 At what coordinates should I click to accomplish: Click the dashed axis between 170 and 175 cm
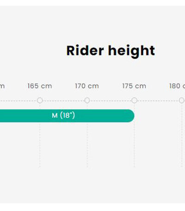(x=111, y=101)
